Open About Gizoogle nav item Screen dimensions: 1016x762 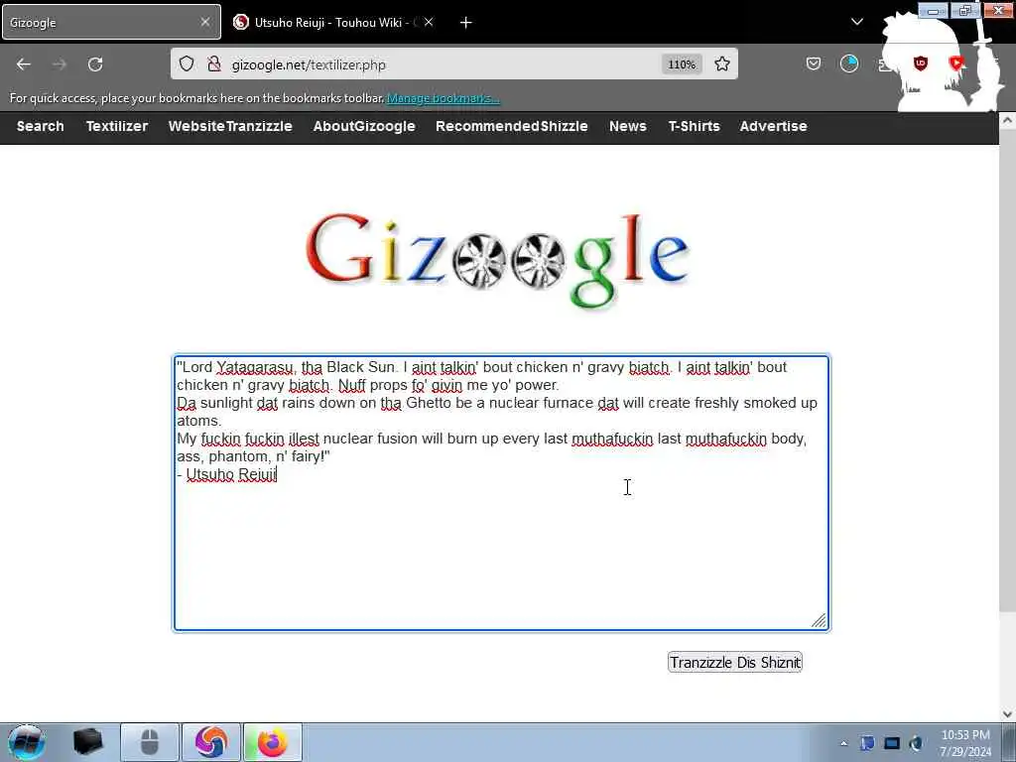tap(364, 126)
